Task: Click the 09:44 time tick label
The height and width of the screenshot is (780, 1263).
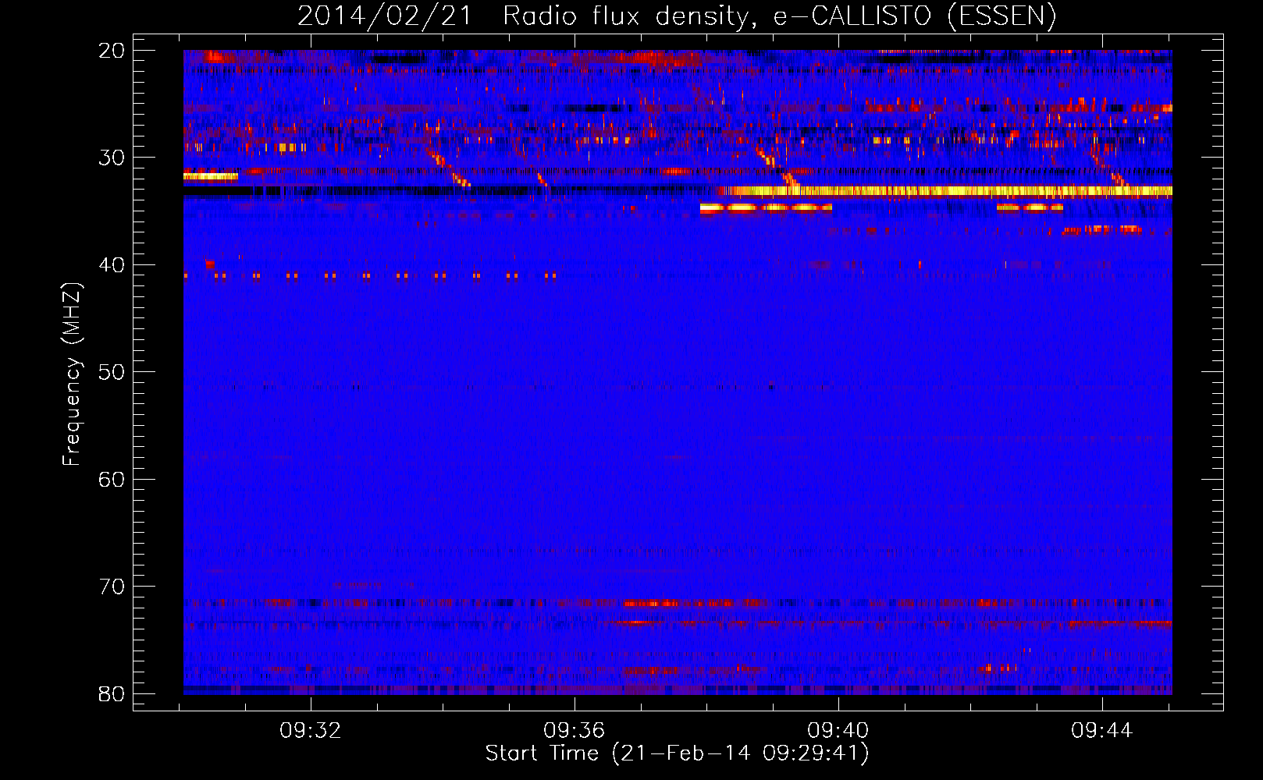Action: point(1102,731)
